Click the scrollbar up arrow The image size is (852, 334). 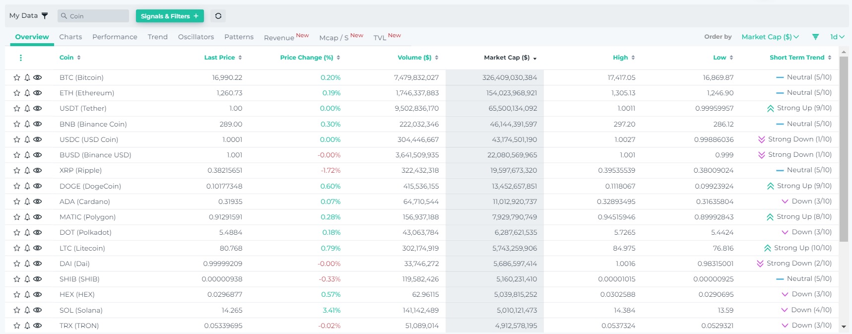pyautogui.click(x=844, y=51)
